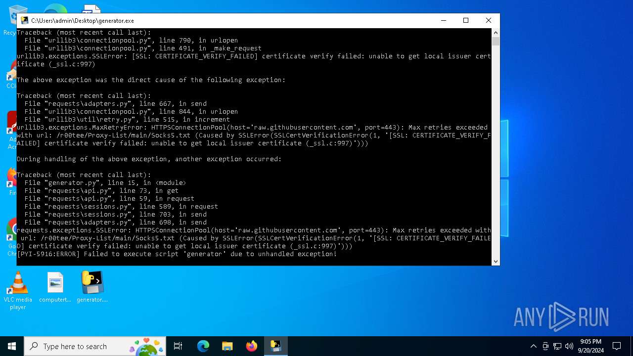Open Task View from taskbar

point(178,346)
